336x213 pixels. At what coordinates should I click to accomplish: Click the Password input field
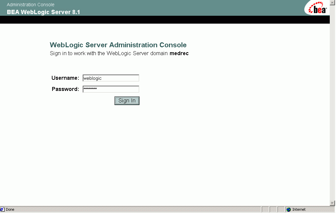tap(111, 89)
